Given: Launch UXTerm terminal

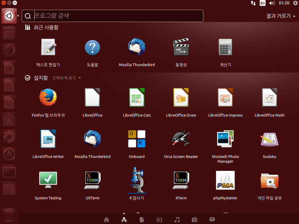Looking at the screenshot, I should tap(93, 180).
